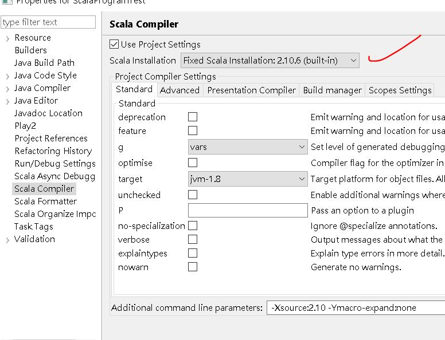
Task: Switch to the Scopes Settings tab
Action: click(x=400, y=90)
